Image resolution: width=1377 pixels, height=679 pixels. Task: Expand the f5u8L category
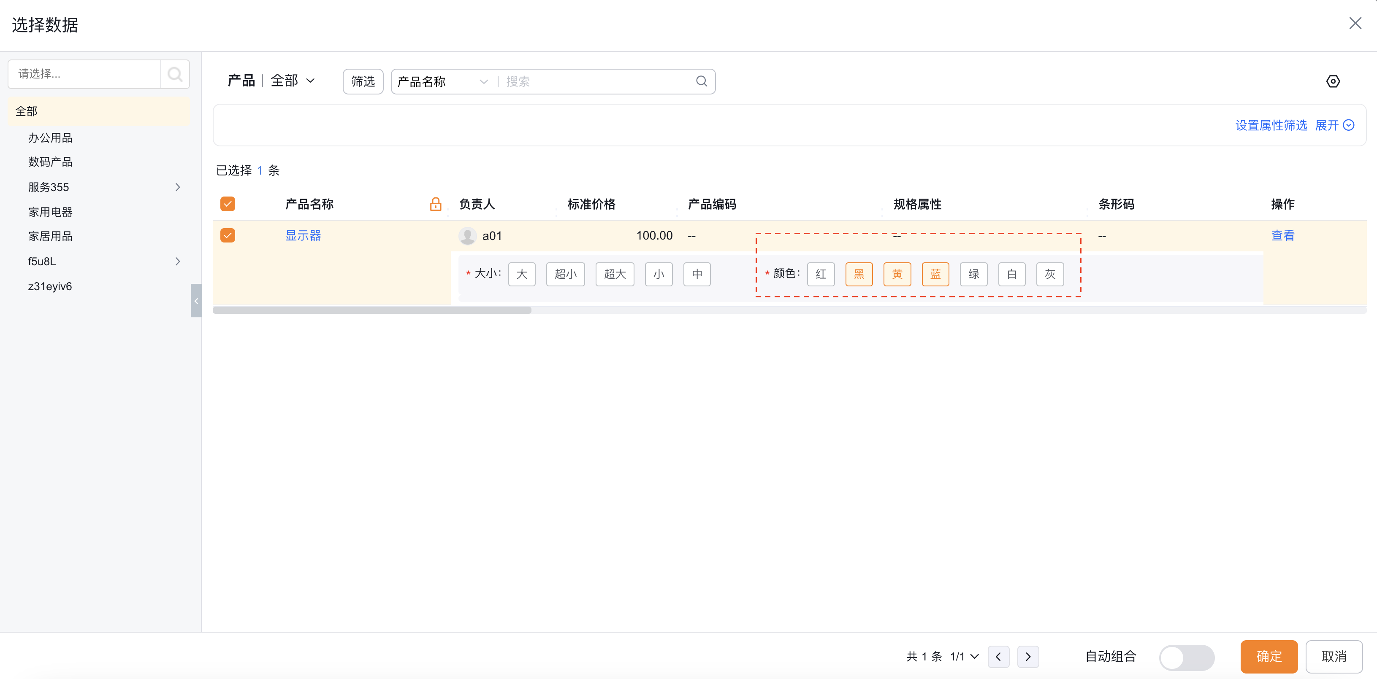click(x=177, y=261)
